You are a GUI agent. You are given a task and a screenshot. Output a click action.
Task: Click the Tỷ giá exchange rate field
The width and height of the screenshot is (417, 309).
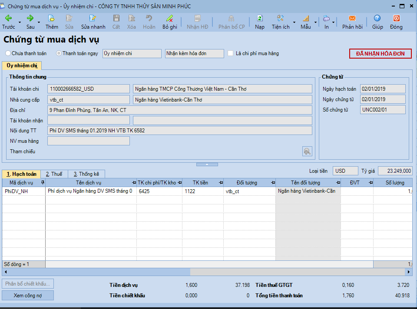click(395, 171)
